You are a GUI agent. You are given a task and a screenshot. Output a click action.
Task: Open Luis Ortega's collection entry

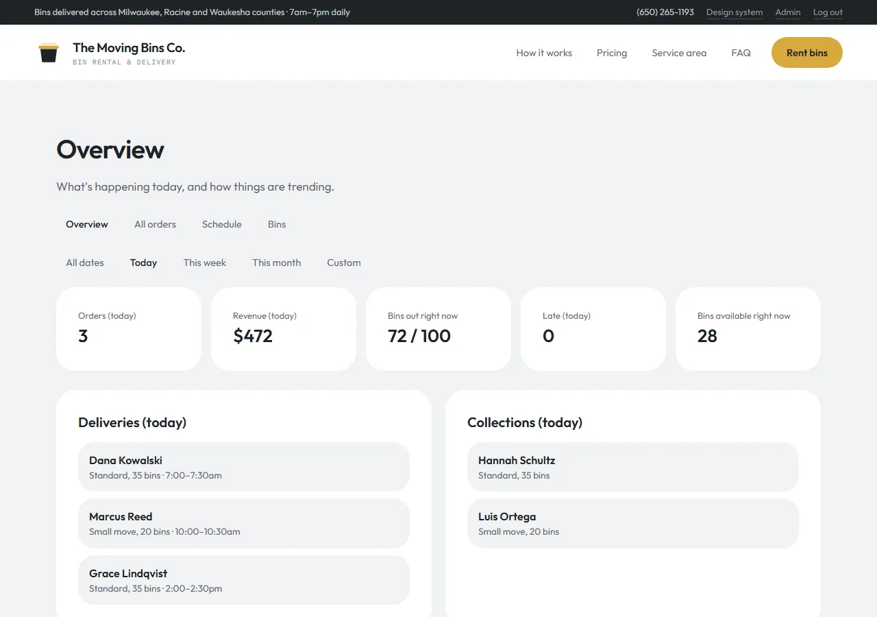click(633, 523)
